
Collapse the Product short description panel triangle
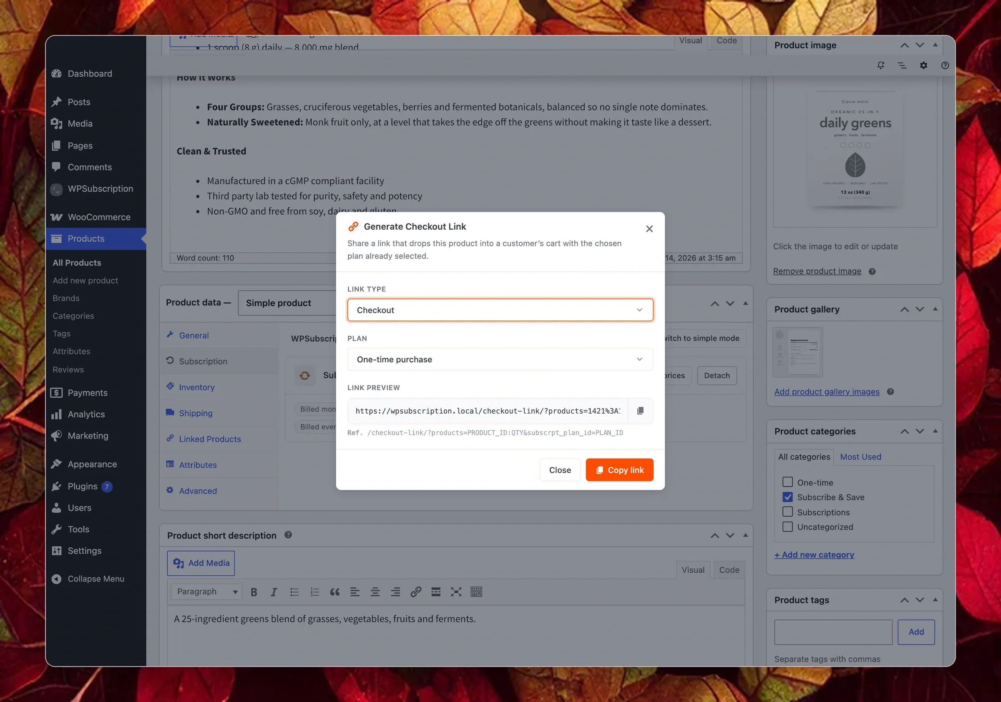[745, 535]
